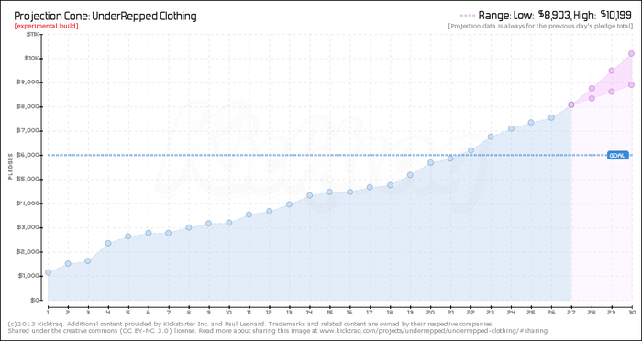Click the day 29 high projection point

(x=612, y=71)
